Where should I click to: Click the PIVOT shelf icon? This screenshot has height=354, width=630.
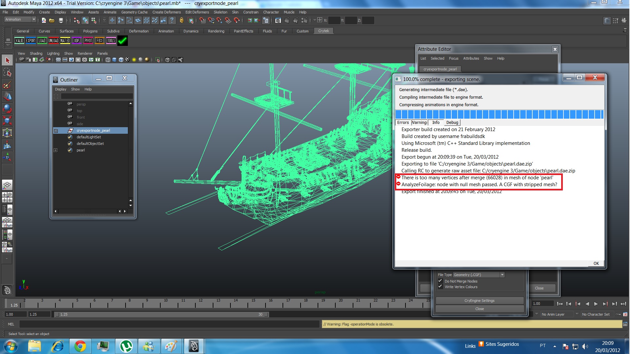click(88, 41)
